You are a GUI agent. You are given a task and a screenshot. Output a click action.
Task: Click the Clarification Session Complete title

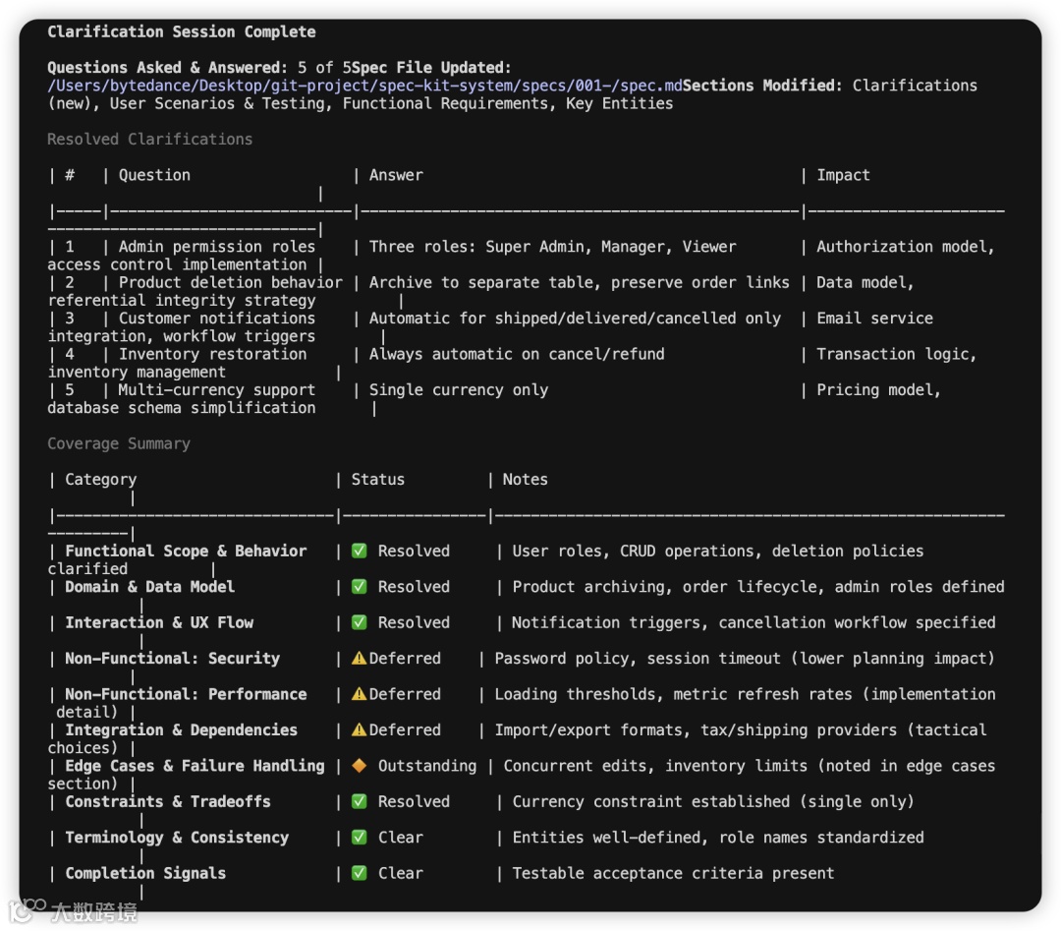click(x=182, y=32)
